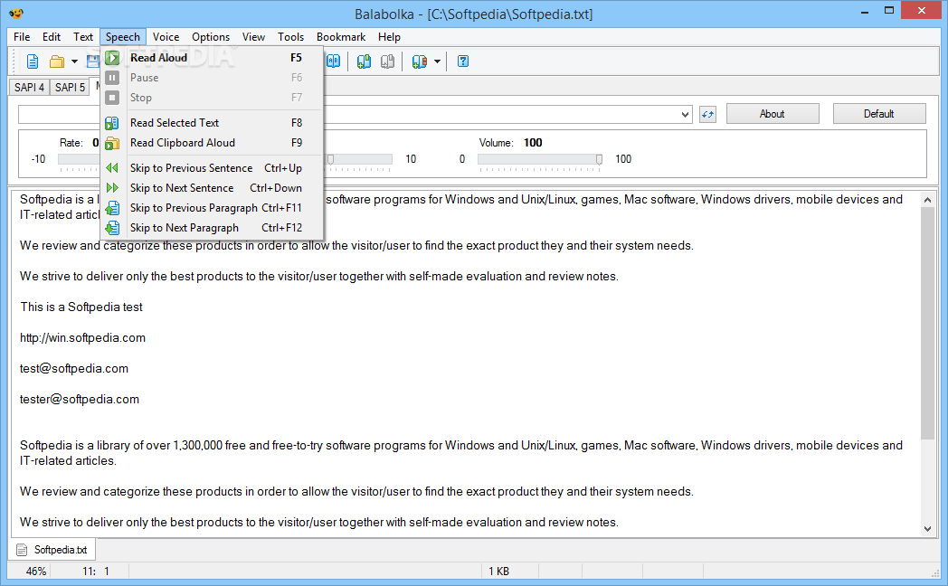Screen dimensions: 948x586
Task: Open the Options menu
Action: pos(211,37)
